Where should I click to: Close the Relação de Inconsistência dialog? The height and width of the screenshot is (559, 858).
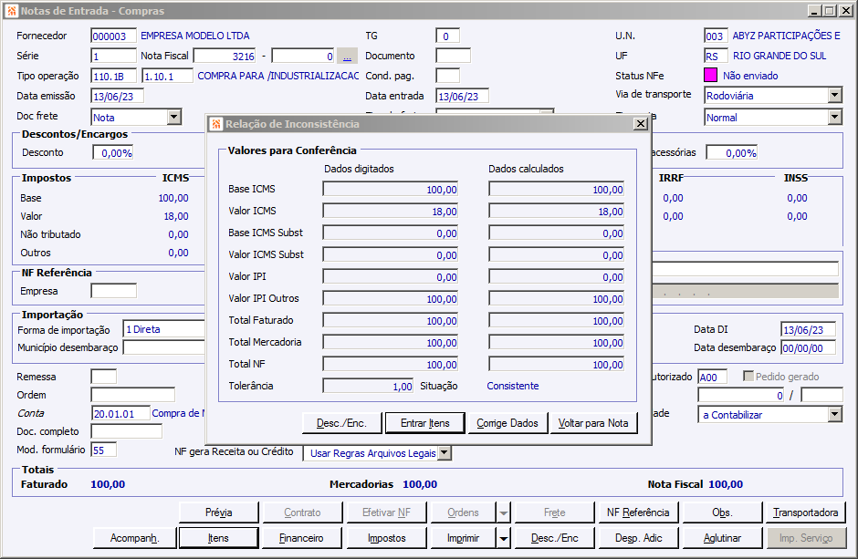click(x=641, y=124)
